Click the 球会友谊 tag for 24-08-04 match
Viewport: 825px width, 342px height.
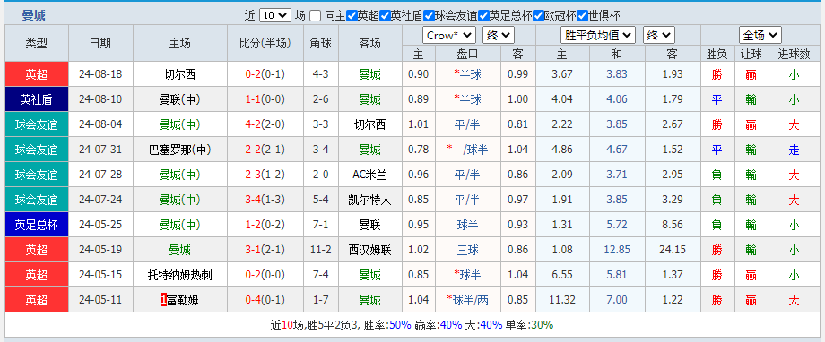tap(37, 124)
